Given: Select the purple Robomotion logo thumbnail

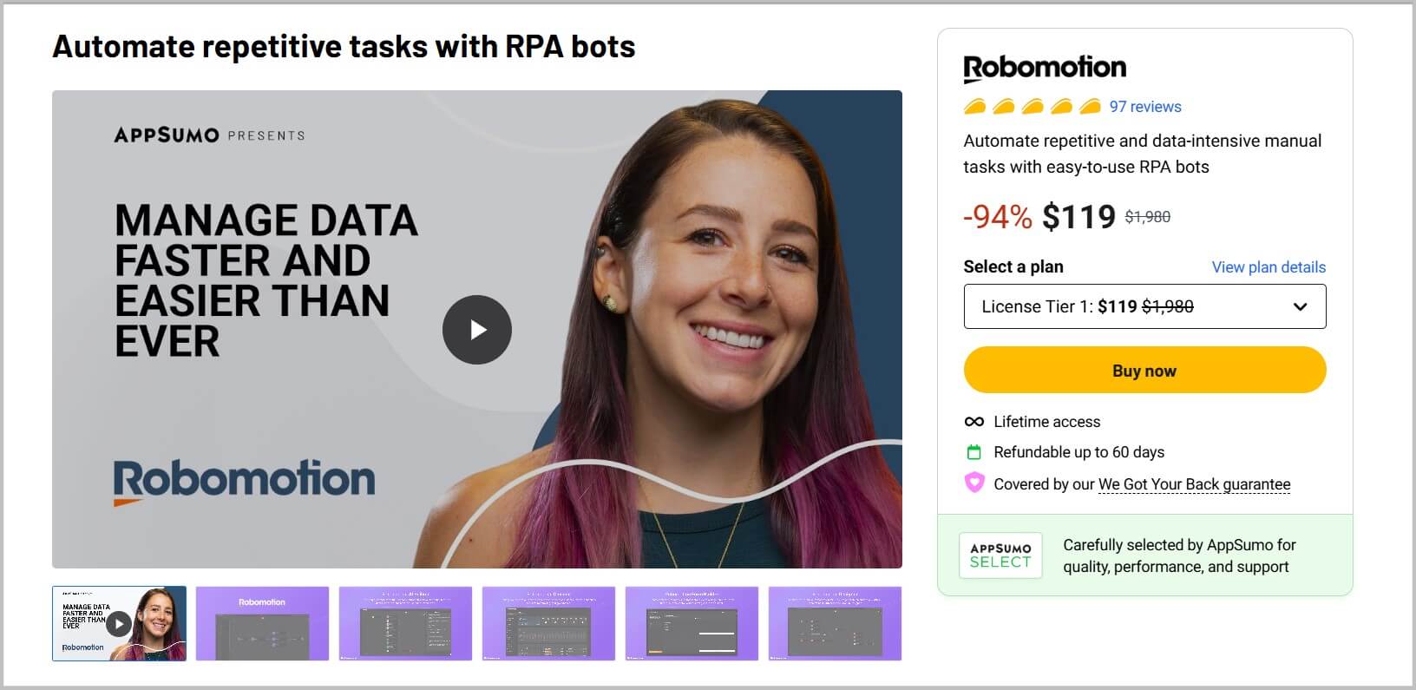Looking at the screenshot, I should pyautogui.click(x=262, y=624).
